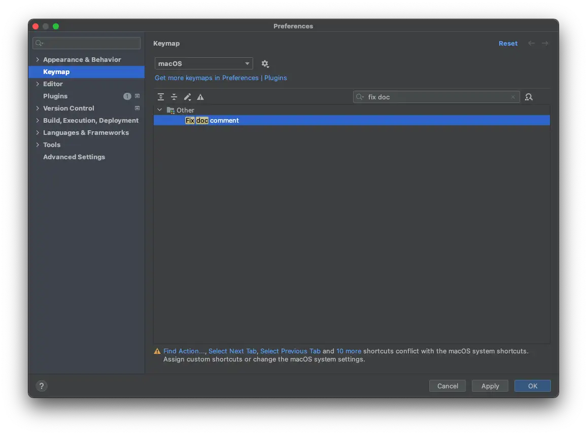Click the OK button
Viewport: 587px width, 435px height.
click(x=532, y=386)
